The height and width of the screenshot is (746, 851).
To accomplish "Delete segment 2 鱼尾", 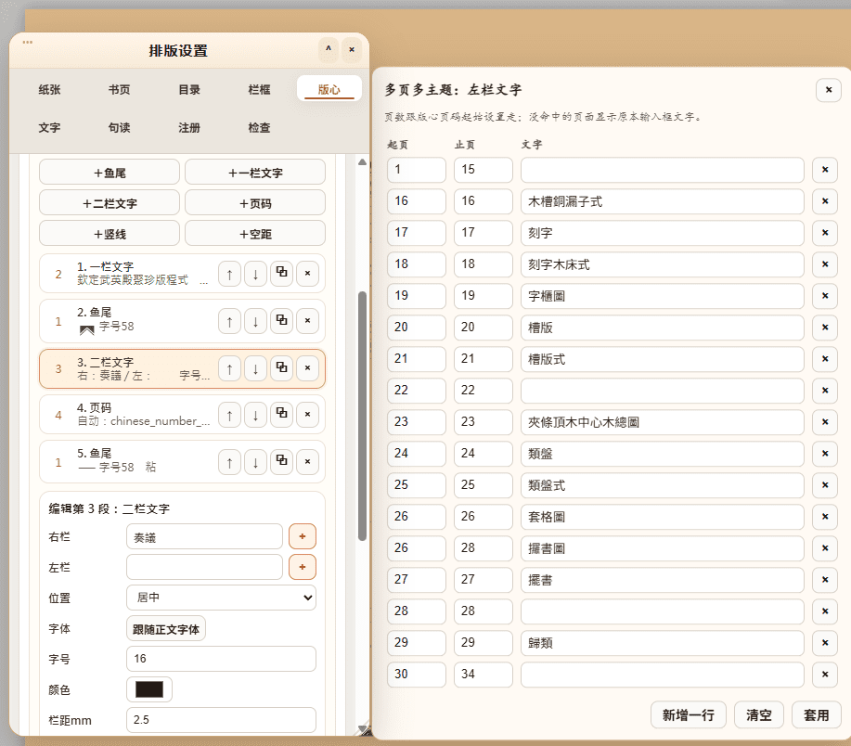I will coord(308,321).
